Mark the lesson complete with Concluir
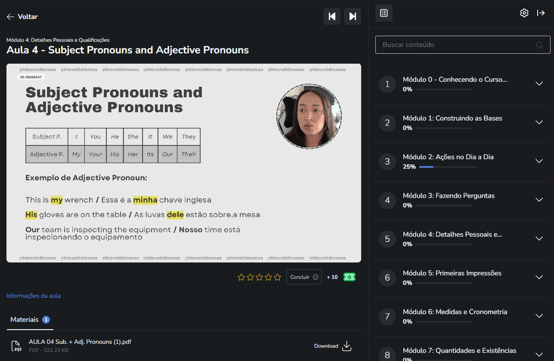The height and width of the screenshot is (361, 554). pyautogui.click(x=304, y=277)
